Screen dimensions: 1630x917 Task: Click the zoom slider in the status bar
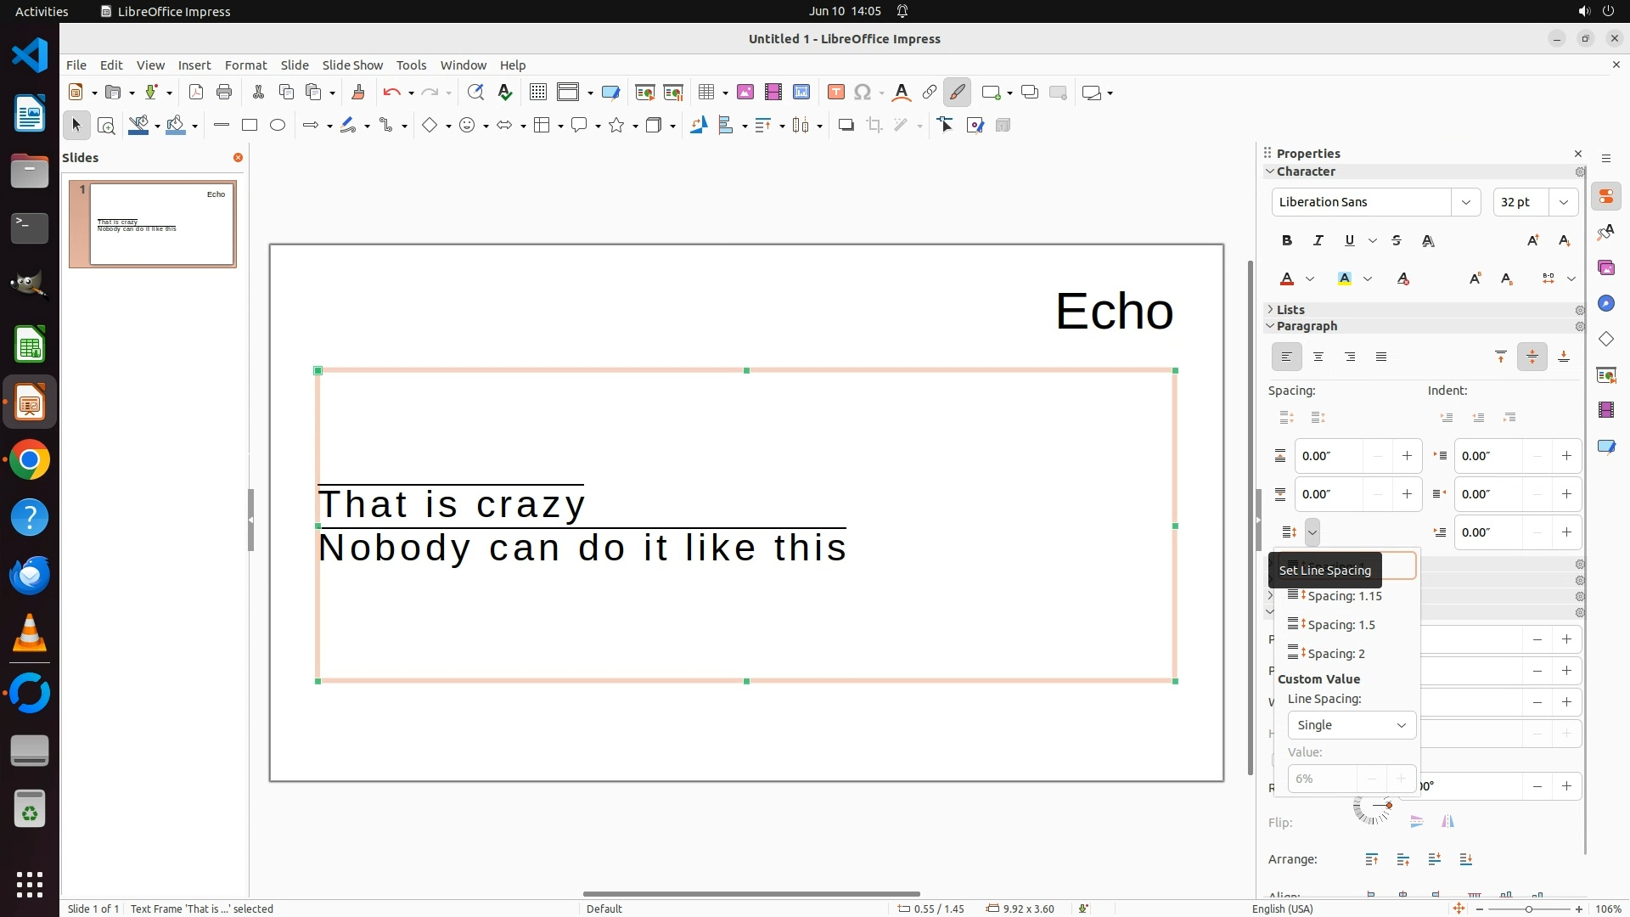[1528, 909]
